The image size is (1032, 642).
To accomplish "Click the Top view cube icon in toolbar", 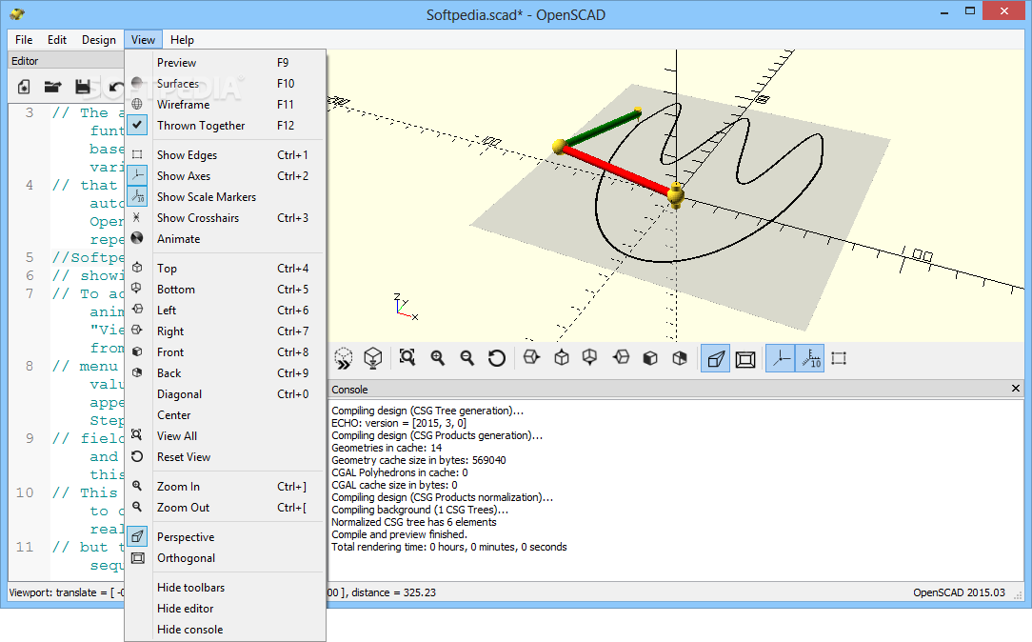I will [562, 357].
